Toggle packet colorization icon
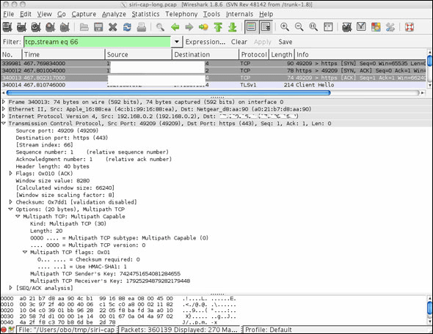433x334 pixels. pos(251,27)
